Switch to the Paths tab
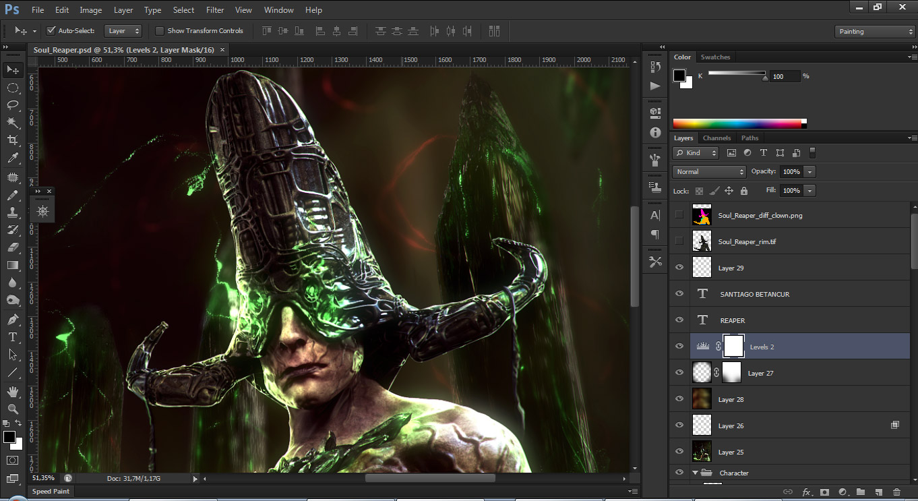The height and width of the screenshot is (501, 918). (749, 138)
